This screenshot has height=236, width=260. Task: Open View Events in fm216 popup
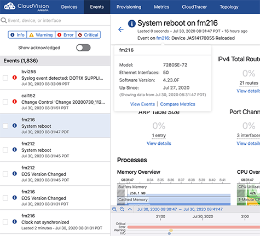(142, 104)
